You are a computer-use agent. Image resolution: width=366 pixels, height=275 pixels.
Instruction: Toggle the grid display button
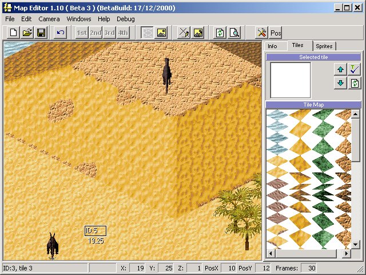tap(148, 33)
